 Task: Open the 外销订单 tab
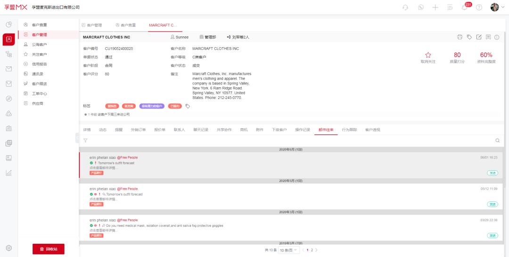coord(138,130)
